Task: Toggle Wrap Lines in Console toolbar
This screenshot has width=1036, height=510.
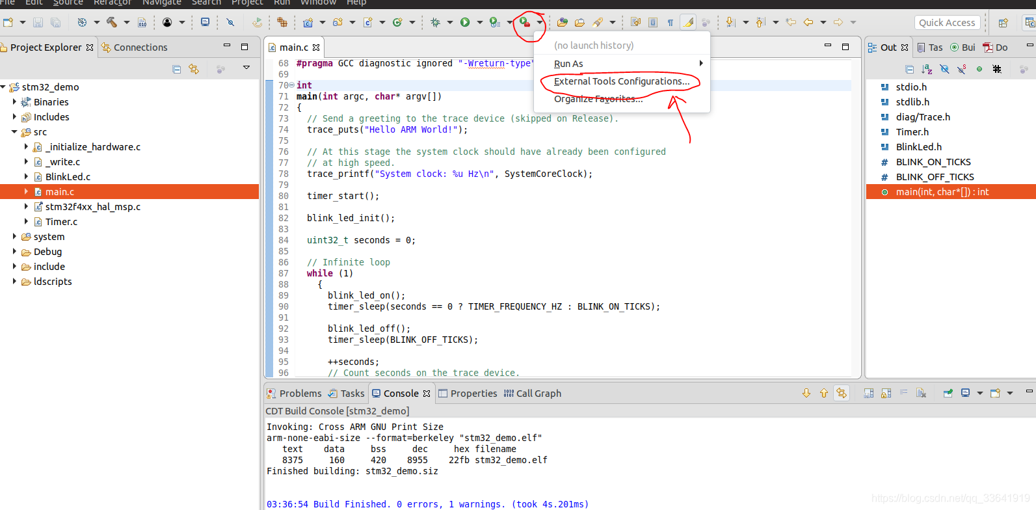Action: click(x=903, y=393)
